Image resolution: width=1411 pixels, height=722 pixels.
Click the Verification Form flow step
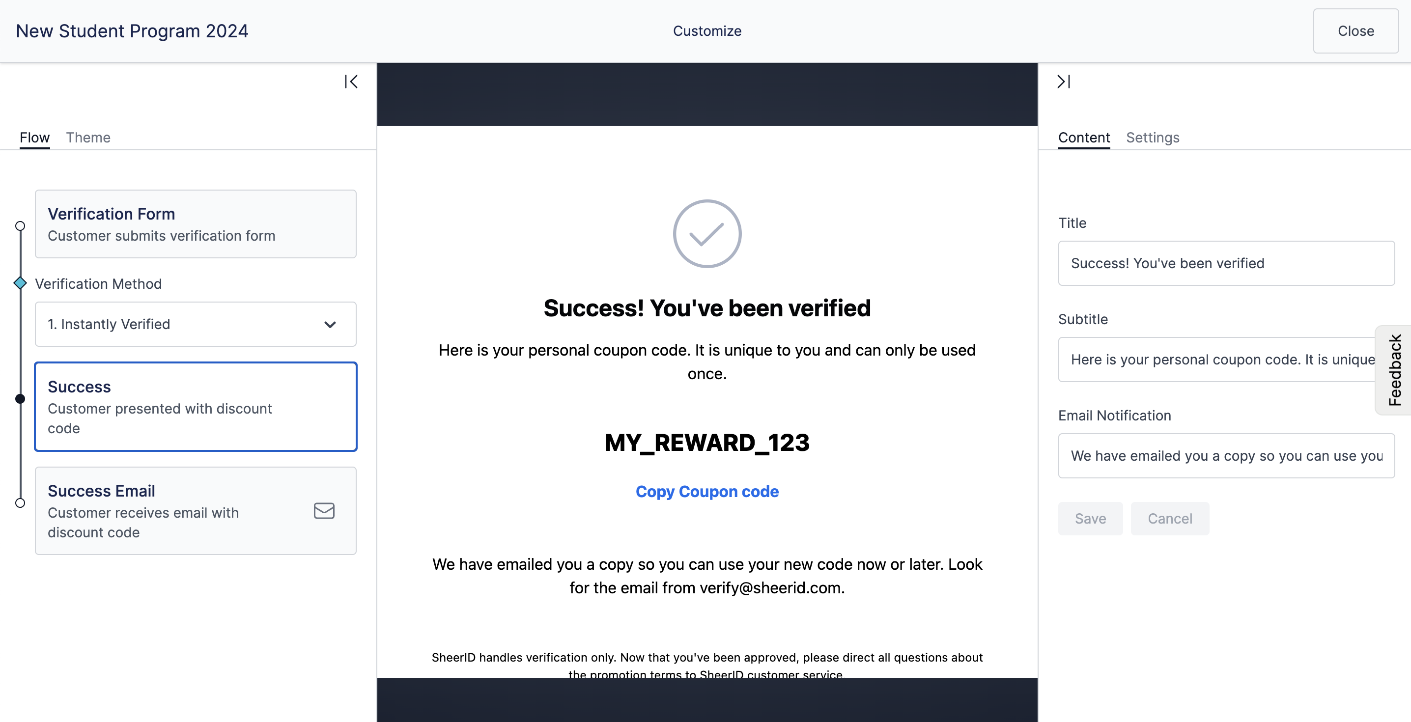(x=195, y=224)
